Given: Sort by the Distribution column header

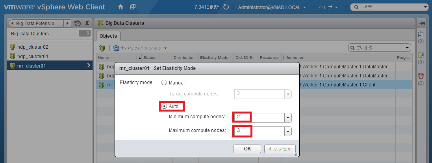Looking at the screenshot, I should pyautogui.click(x=185, y=58).
